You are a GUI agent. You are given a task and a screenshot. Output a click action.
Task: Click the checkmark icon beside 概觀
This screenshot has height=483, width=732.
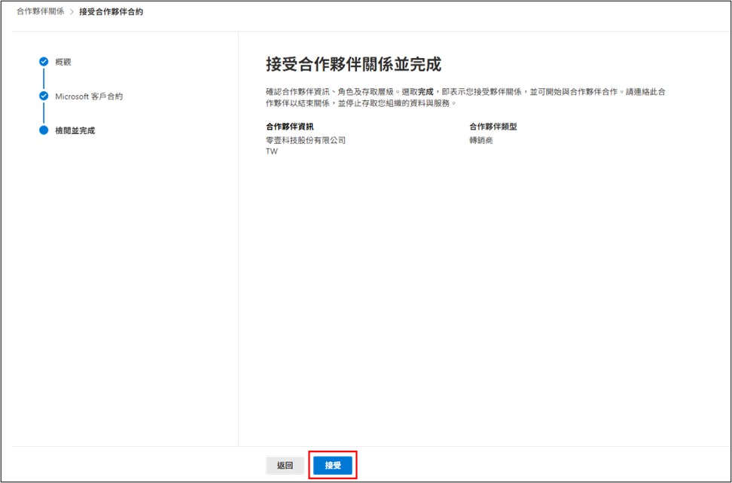pos(44,62)
